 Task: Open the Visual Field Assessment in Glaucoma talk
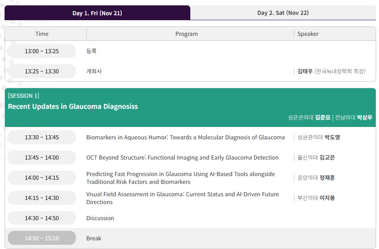(x=182, y=198)
